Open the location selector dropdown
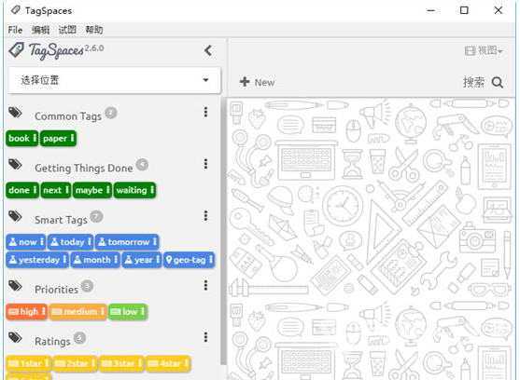 [x=115, y=80]
